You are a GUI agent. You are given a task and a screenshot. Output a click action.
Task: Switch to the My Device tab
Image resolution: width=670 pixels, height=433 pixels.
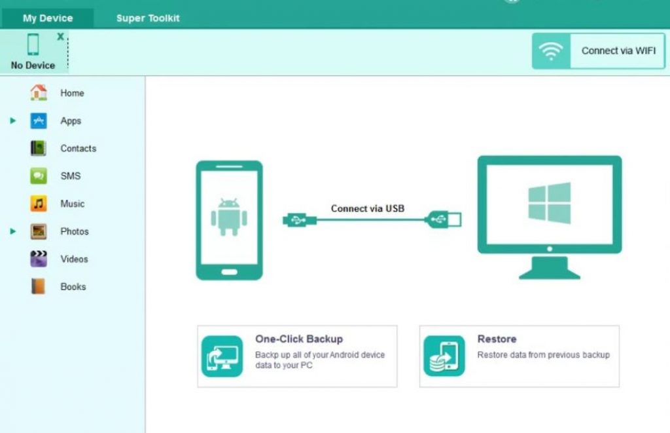(x=47, y=18)
